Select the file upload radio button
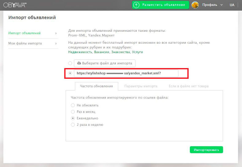Viewport: 242px width, 167px height. 70,63
